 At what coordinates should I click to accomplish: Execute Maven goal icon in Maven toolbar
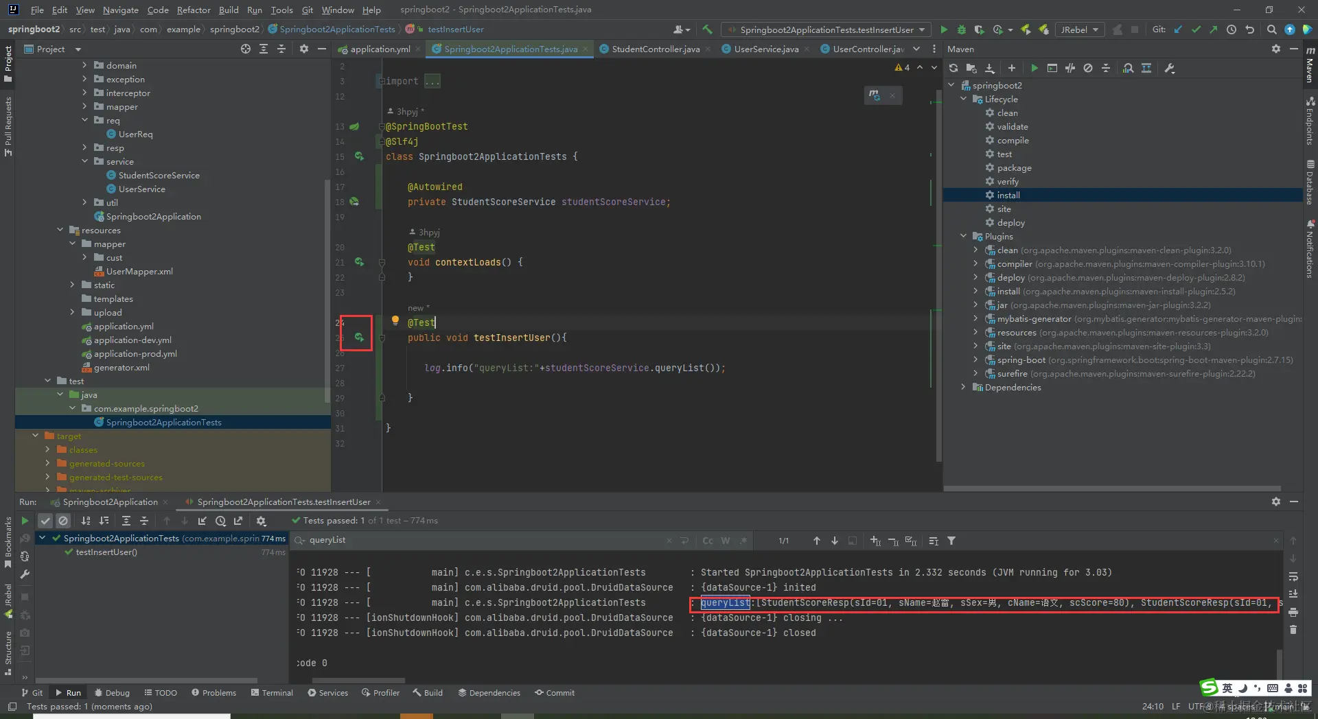tap(1052, 68)
